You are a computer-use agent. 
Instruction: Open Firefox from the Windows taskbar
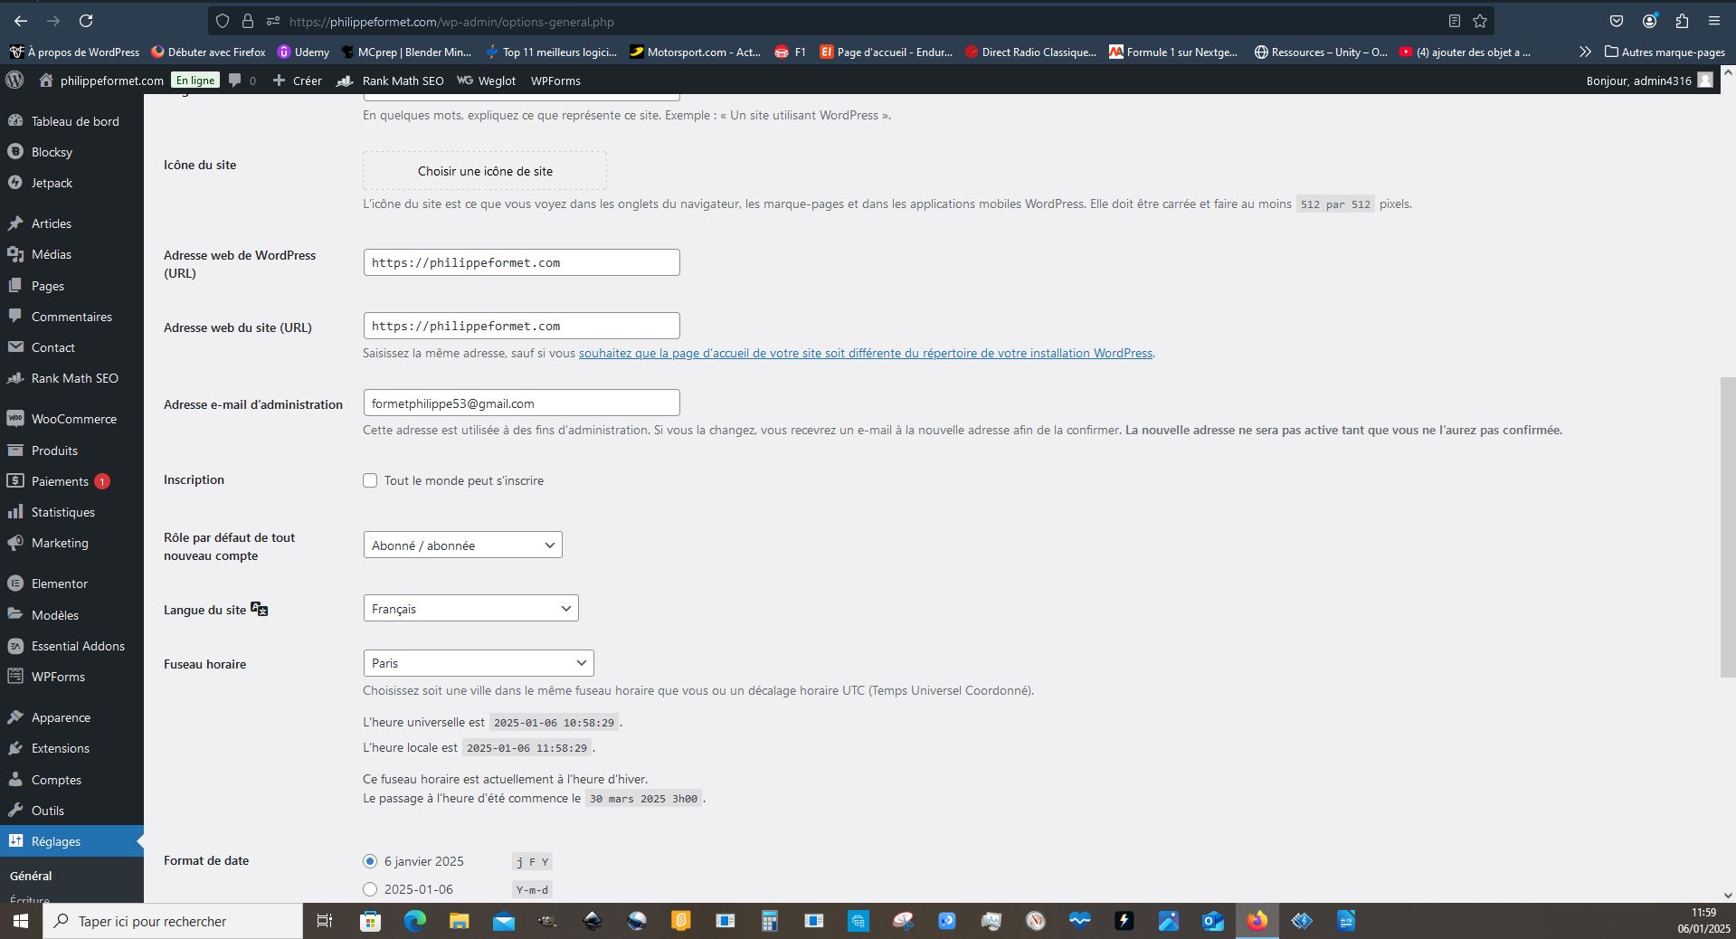pyautogui.click(x=1257, y=921)
